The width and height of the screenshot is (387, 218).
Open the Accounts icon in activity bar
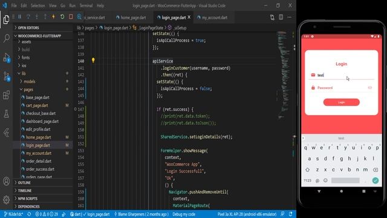point(7,181)
